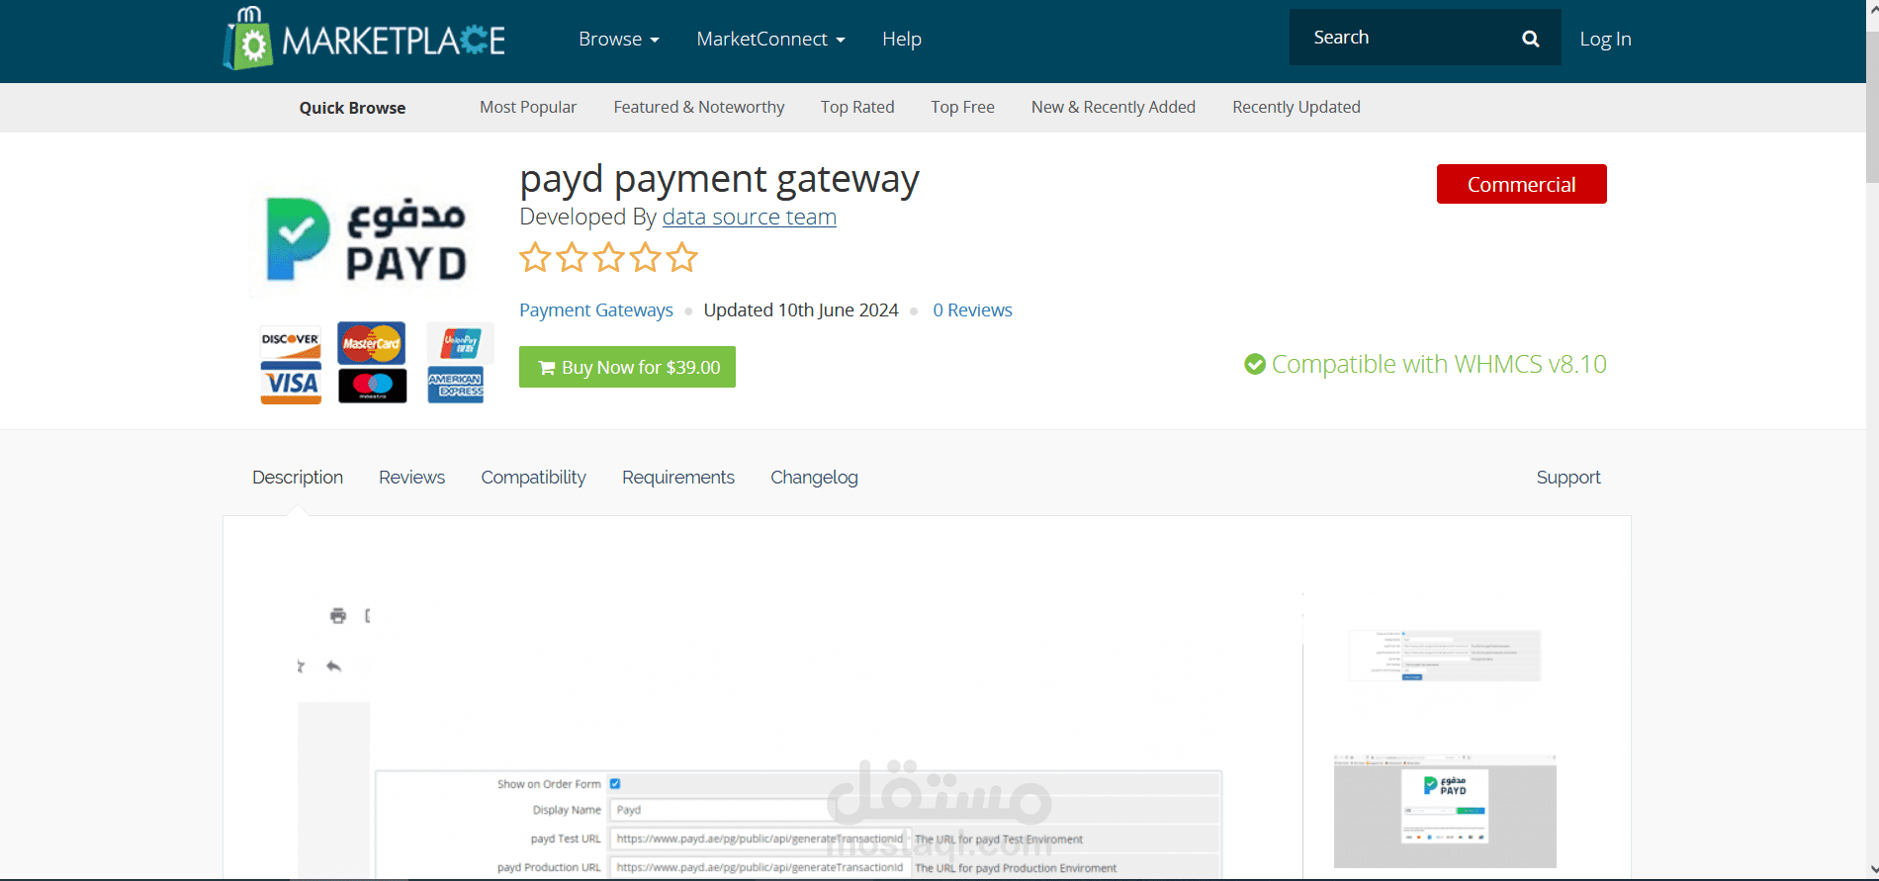
Task: Select Top Free link
Action: tap(962, 107)
